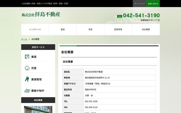Click the 交通アクセス table label cell

click(x=73, y=84)
